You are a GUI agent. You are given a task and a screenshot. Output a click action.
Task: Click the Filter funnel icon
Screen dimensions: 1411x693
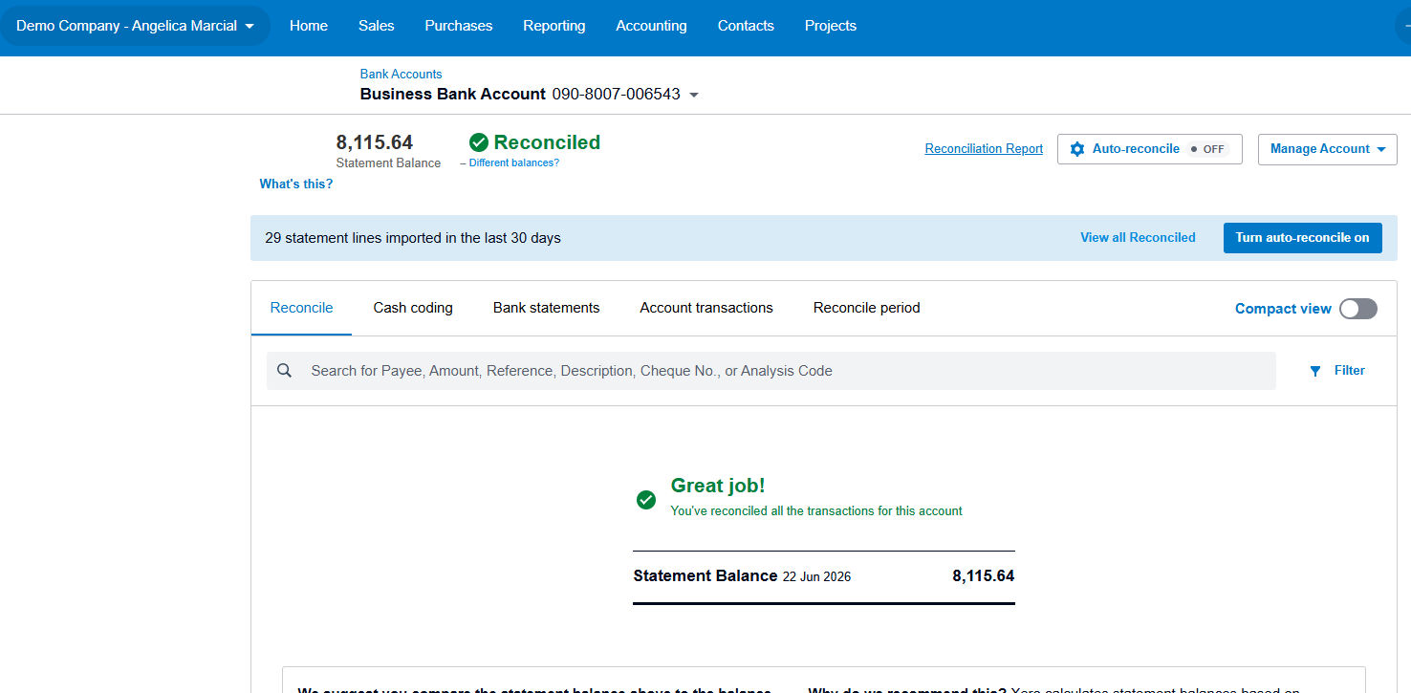pyautogui.click(x=1315, y=371)
